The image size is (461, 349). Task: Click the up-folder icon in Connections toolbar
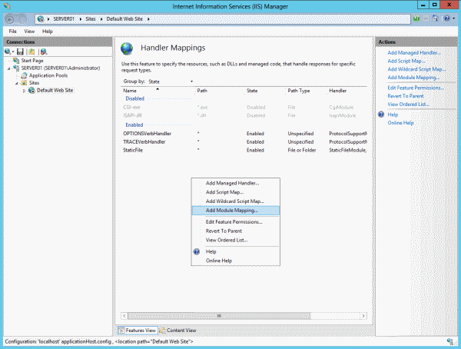[32, 52]
